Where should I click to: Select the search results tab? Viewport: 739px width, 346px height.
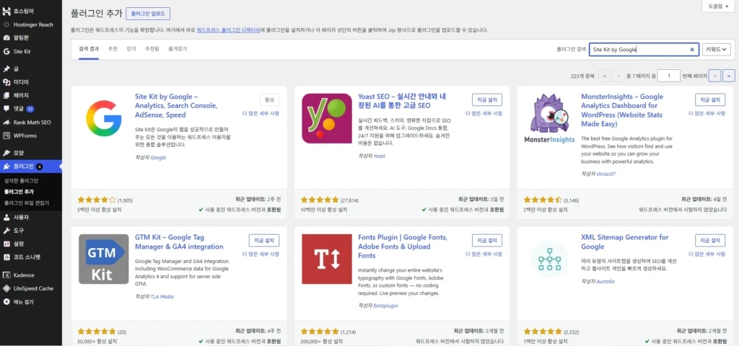point(89,49)
